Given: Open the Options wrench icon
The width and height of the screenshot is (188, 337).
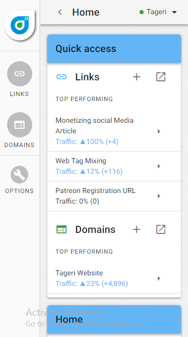Looking at the screenshot, I should (19, 174).
